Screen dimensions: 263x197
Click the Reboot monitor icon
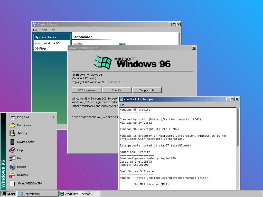12,167
